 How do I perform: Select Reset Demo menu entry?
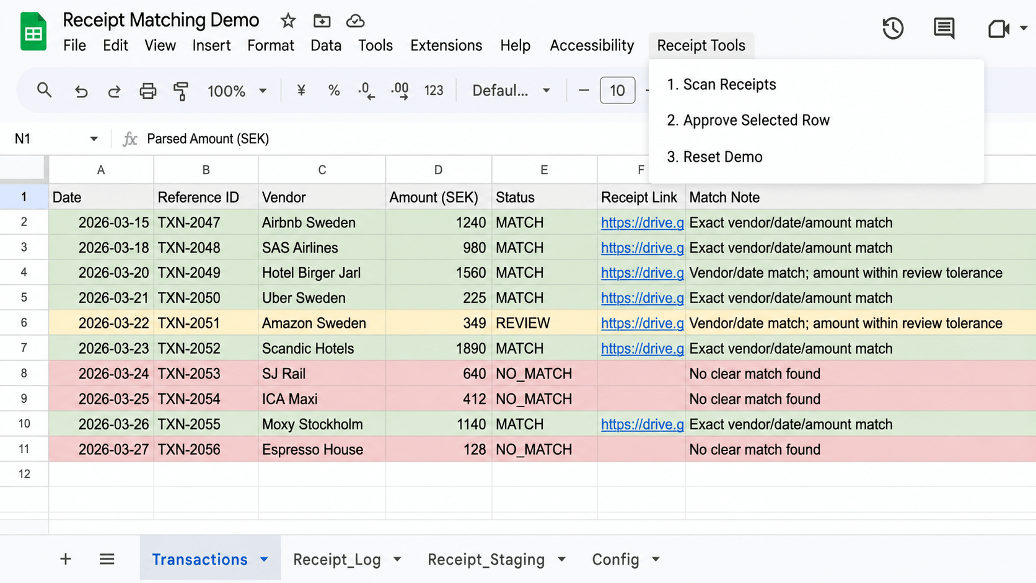714,157
